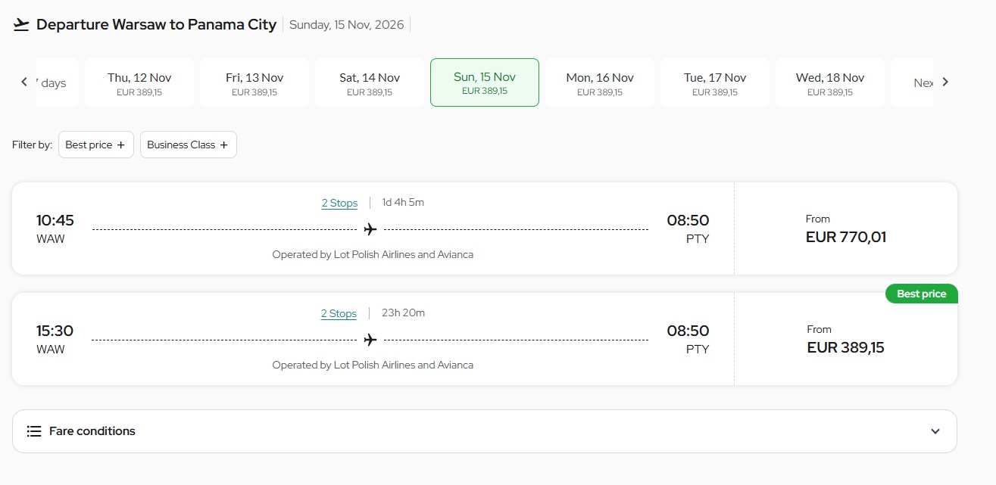Click operator text on the 10:45 flight
The image size is (996, 485).
(x=373, y=254)
